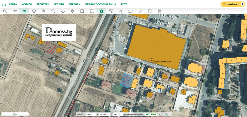
Task: Select the rectangle remove-selection tool
Action: 92,11
